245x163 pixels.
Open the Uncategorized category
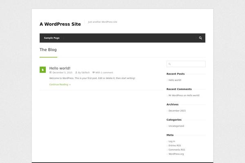[x=176, y=126]
